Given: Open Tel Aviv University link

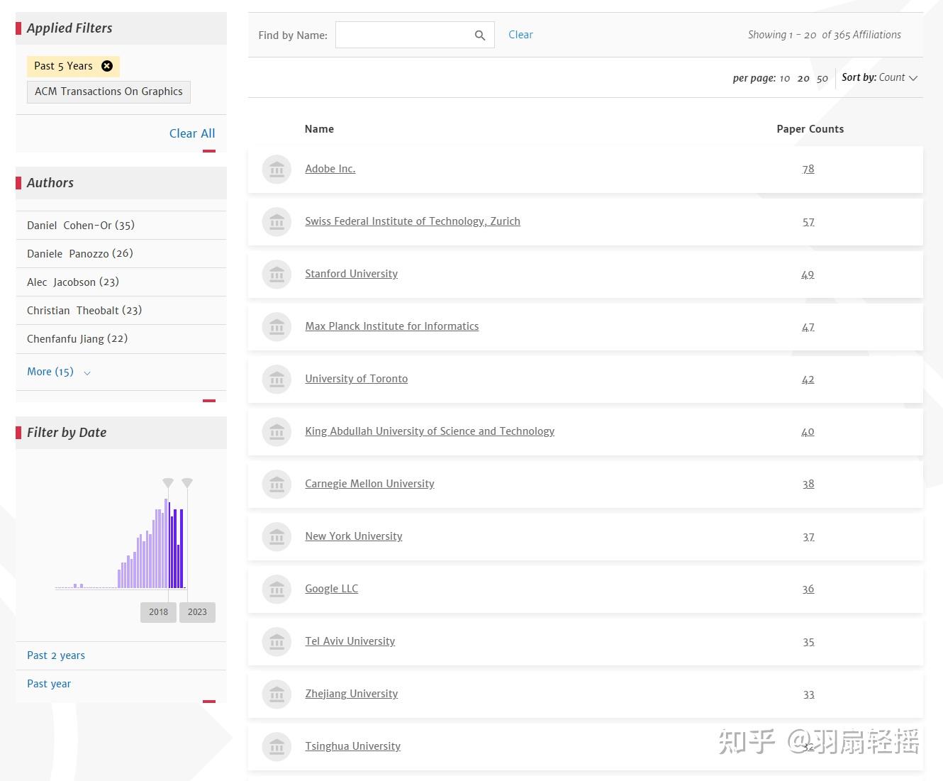Looking at the screenshot, I should click(350, 641).
